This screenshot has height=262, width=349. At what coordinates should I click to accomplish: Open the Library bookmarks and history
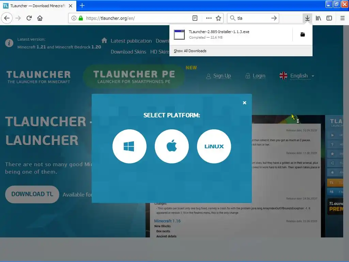click(x=318, y=18)
